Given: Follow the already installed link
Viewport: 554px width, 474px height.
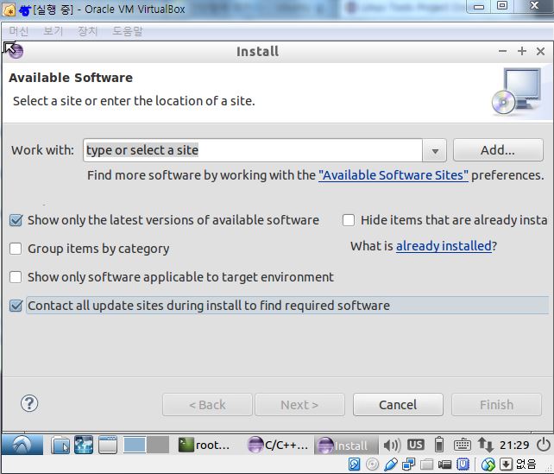Looking at the screenshot, I should (x=444, y=246).
